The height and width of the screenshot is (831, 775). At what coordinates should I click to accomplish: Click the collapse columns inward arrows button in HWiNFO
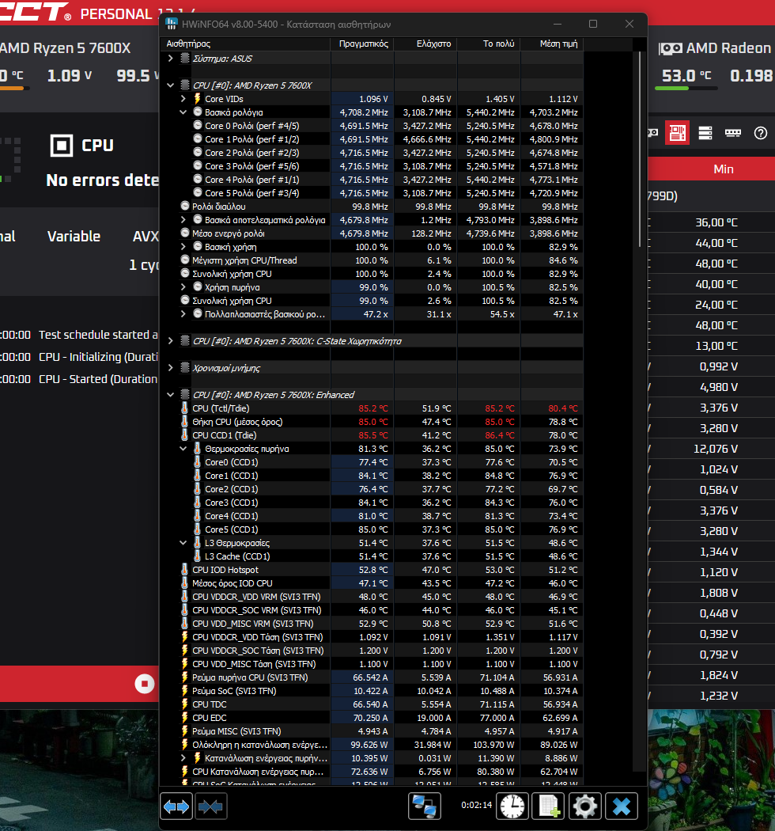[211, 806]
